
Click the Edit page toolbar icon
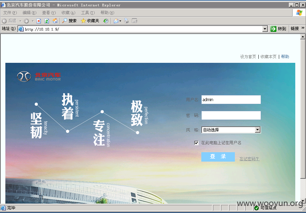(x=135, y=21)
